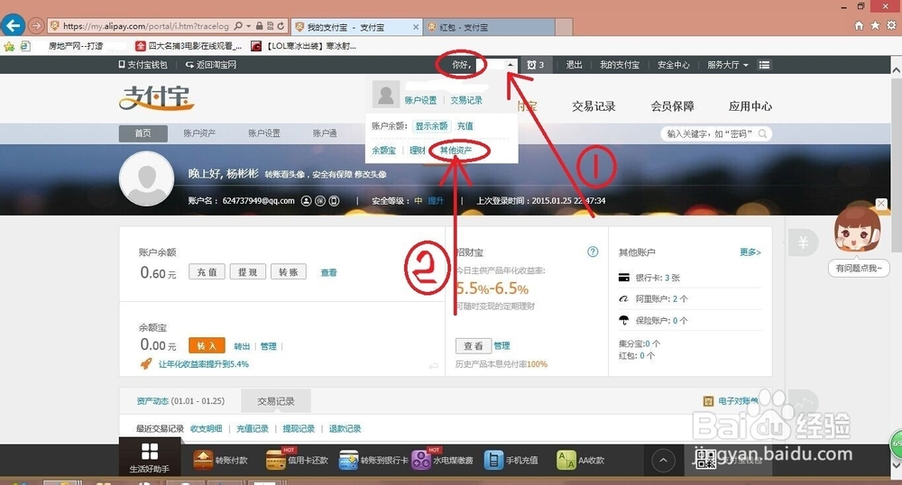Open the AA收款 icon in bottom bar
This screenshot has height=485, width=902.
[x=566, y=460]
